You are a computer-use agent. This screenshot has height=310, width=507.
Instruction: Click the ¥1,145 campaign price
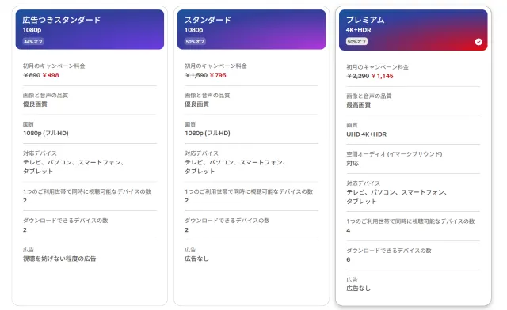pyautogui.click(x=382, y=76)
